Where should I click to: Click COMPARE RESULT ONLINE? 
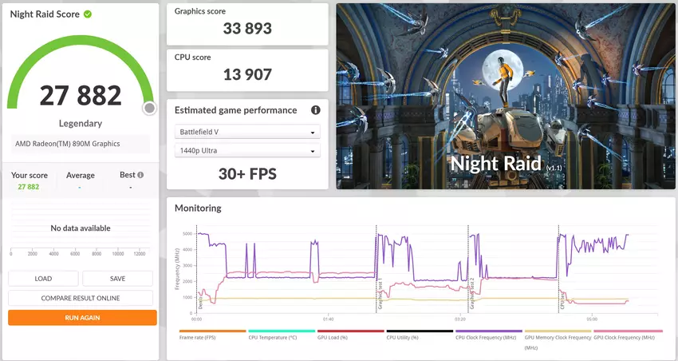(81, 298)
